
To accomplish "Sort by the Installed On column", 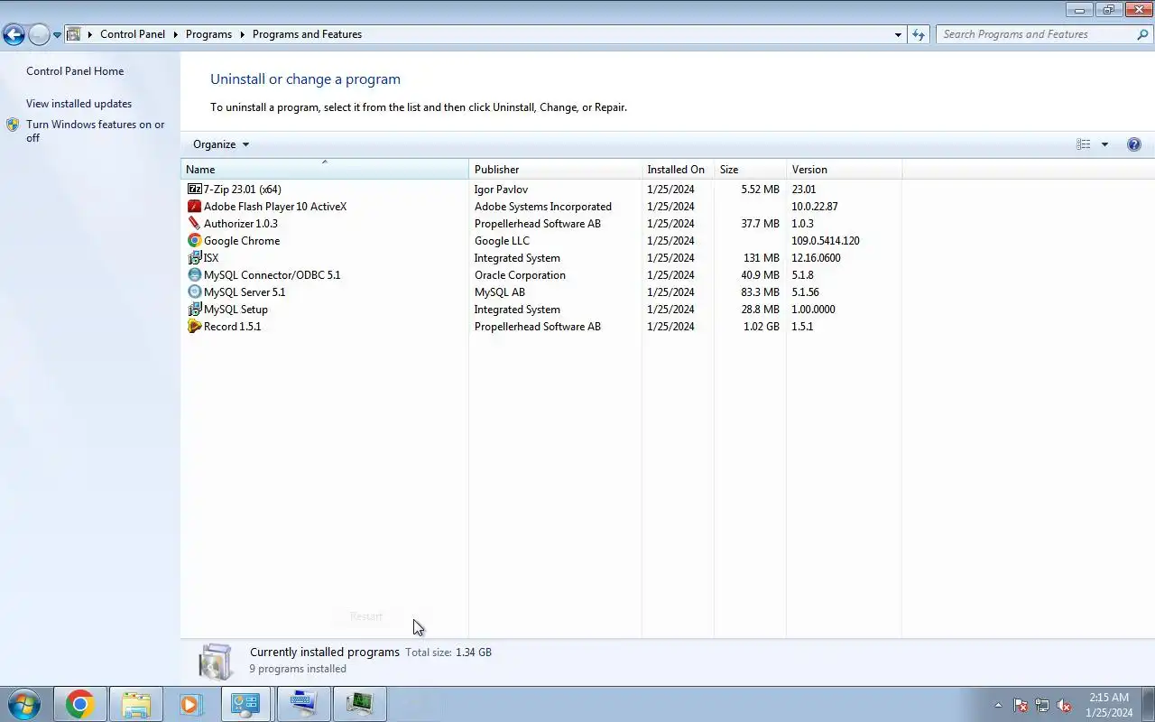I will coord(678,170).
